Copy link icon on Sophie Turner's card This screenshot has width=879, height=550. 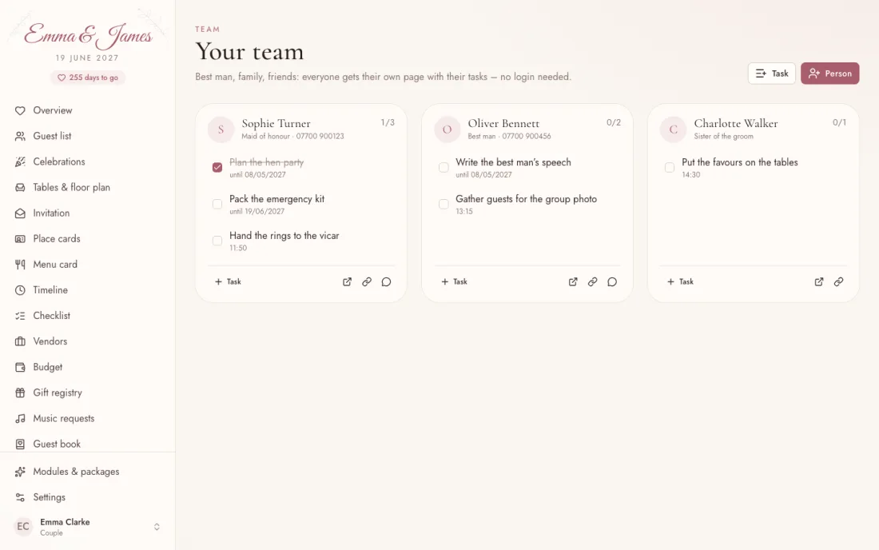[x=367, y=281]
